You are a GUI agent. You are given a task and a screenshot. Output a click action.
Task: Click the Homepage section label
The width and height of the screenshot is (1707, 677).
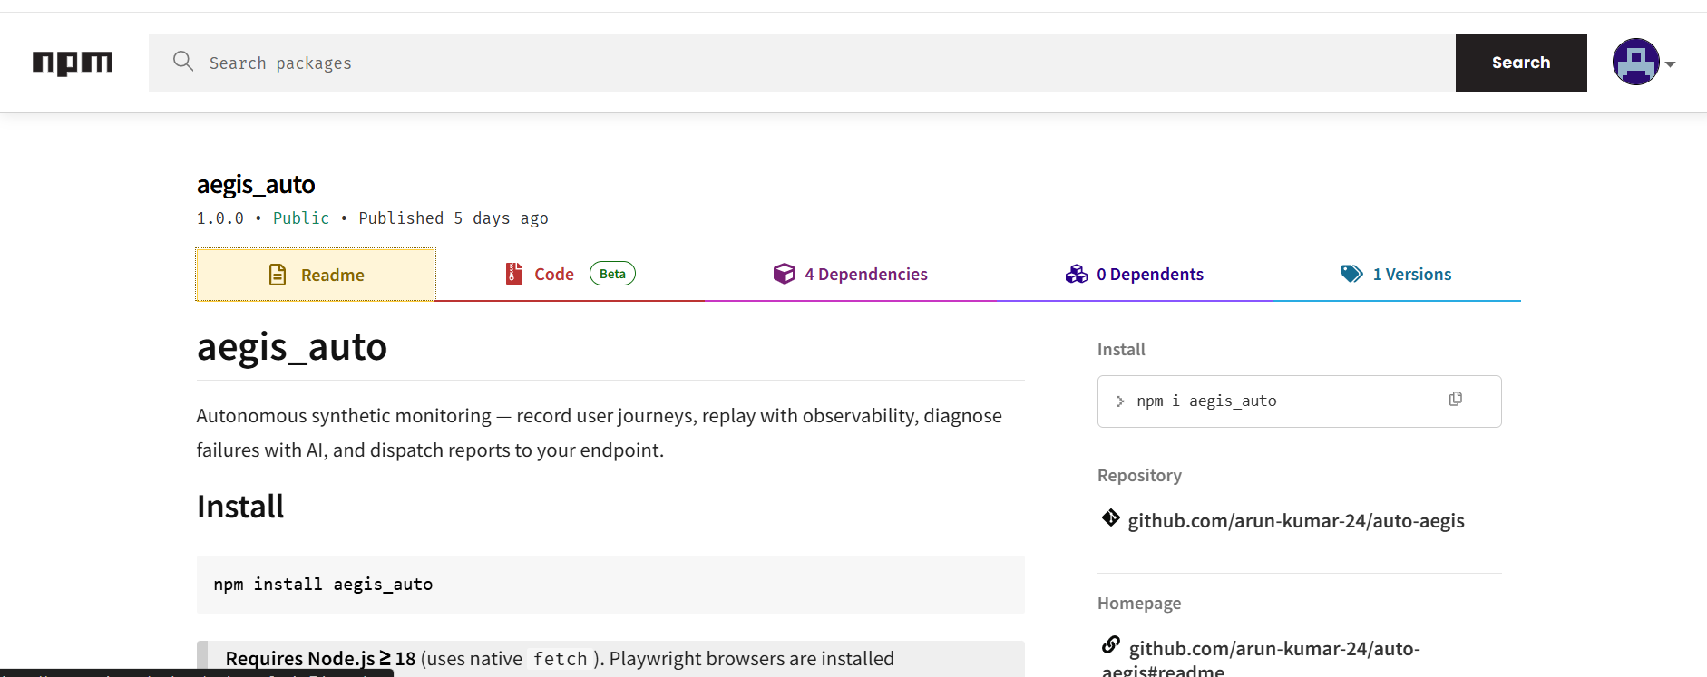[1139, 604]
